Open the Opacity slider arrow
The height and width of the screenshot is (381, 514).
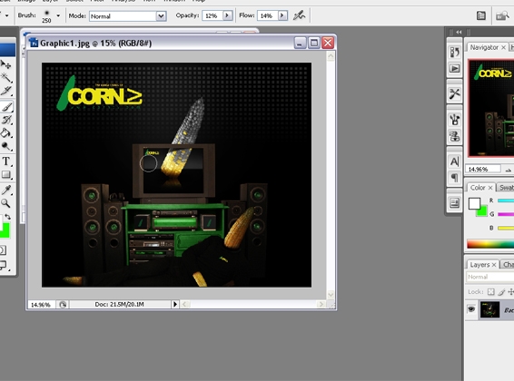228,15
